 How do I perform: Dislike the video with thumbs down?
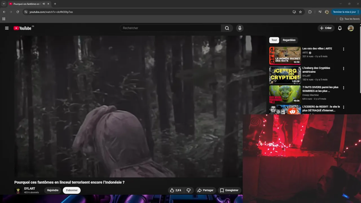click(189, 190)
